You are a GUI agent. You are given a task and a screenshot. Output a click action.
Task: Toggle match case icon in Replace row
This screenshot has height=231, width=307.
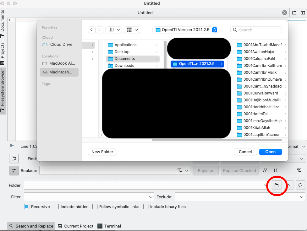tap(265, 170)
